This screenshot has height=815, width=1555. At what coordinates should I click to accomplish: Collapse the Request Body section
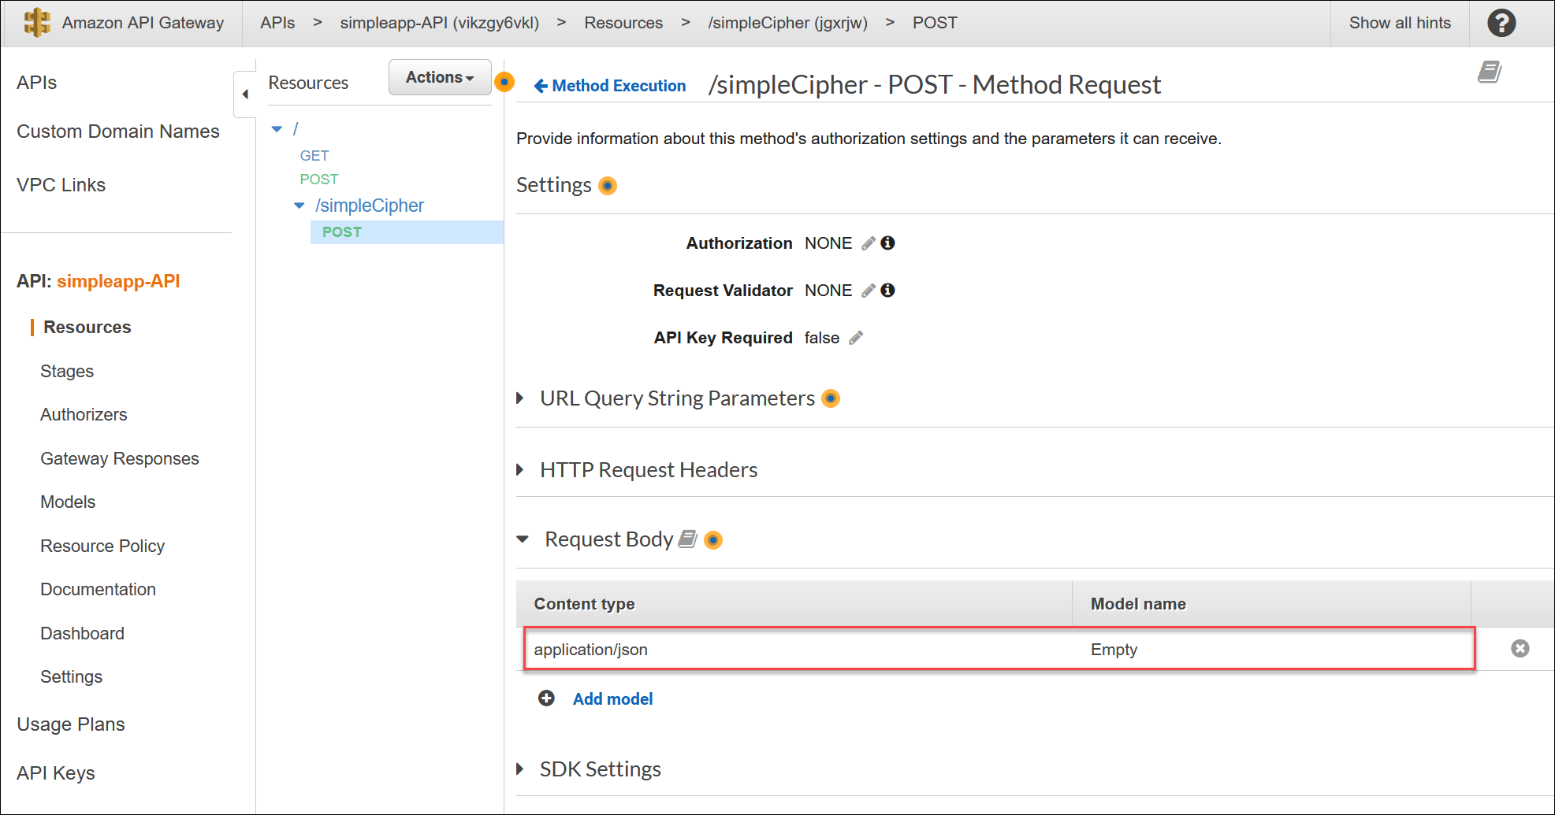point(523,539)
